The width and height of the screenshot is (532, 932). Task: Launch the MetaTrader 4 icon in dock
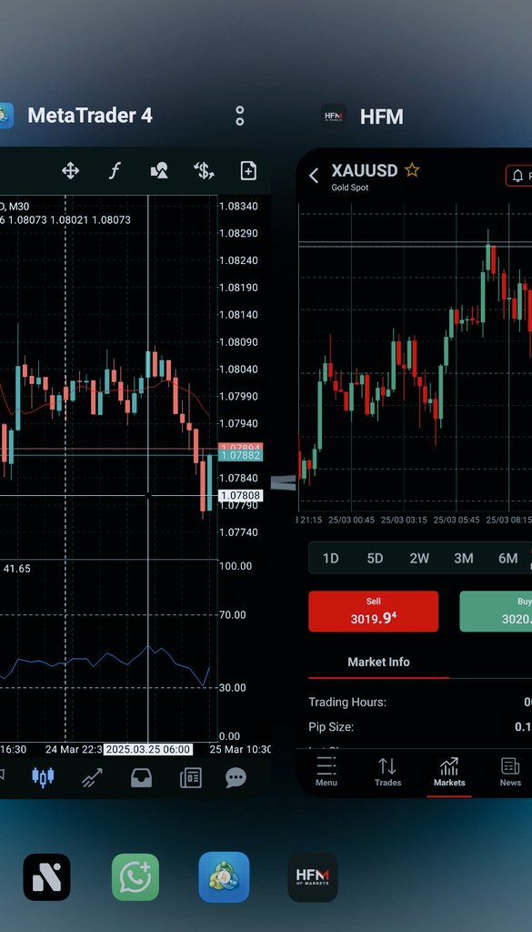(224, 876)
